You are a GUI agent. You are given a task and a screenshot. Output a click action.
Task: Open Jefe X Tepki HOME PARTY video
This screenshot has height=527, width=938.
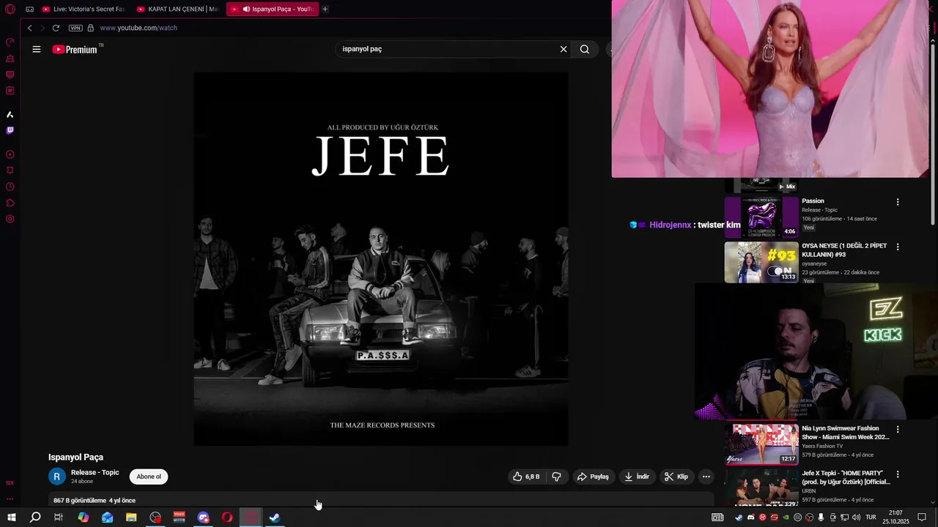[846, 477]
